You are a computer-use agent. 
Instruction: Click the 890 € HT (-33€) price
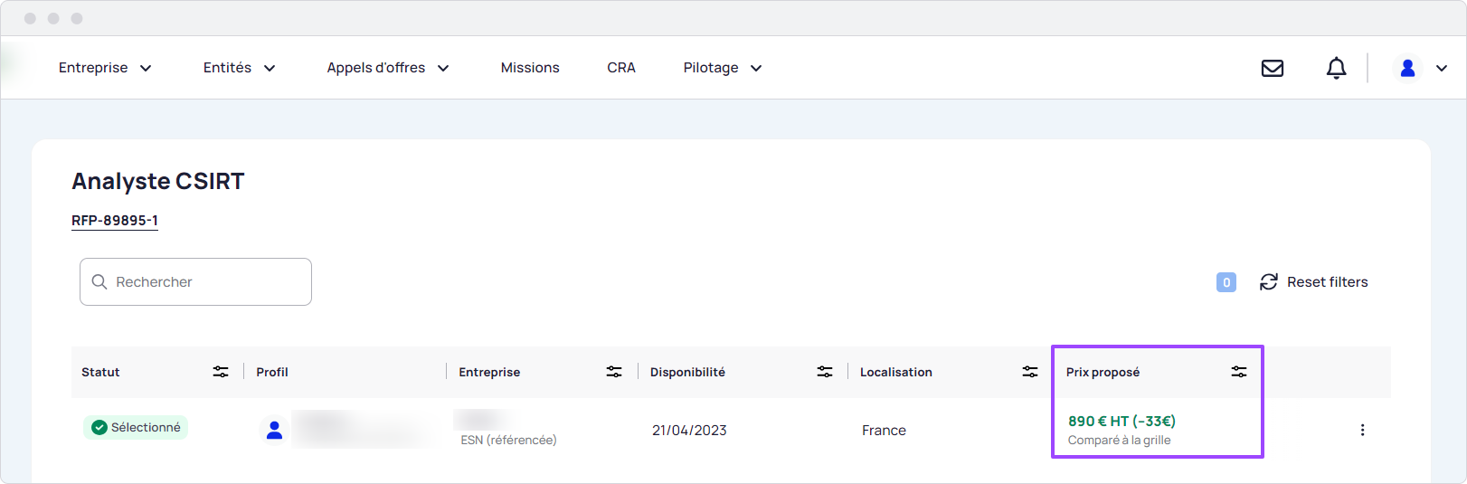1122,421
